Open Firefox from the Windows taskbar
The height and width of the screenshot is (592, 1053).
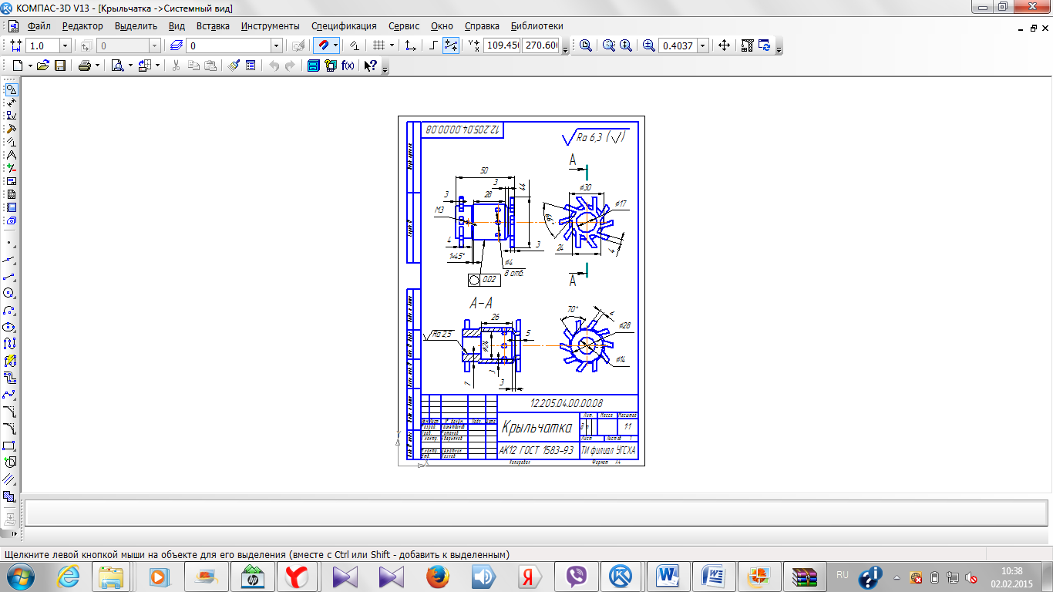[x=437, y=576]
